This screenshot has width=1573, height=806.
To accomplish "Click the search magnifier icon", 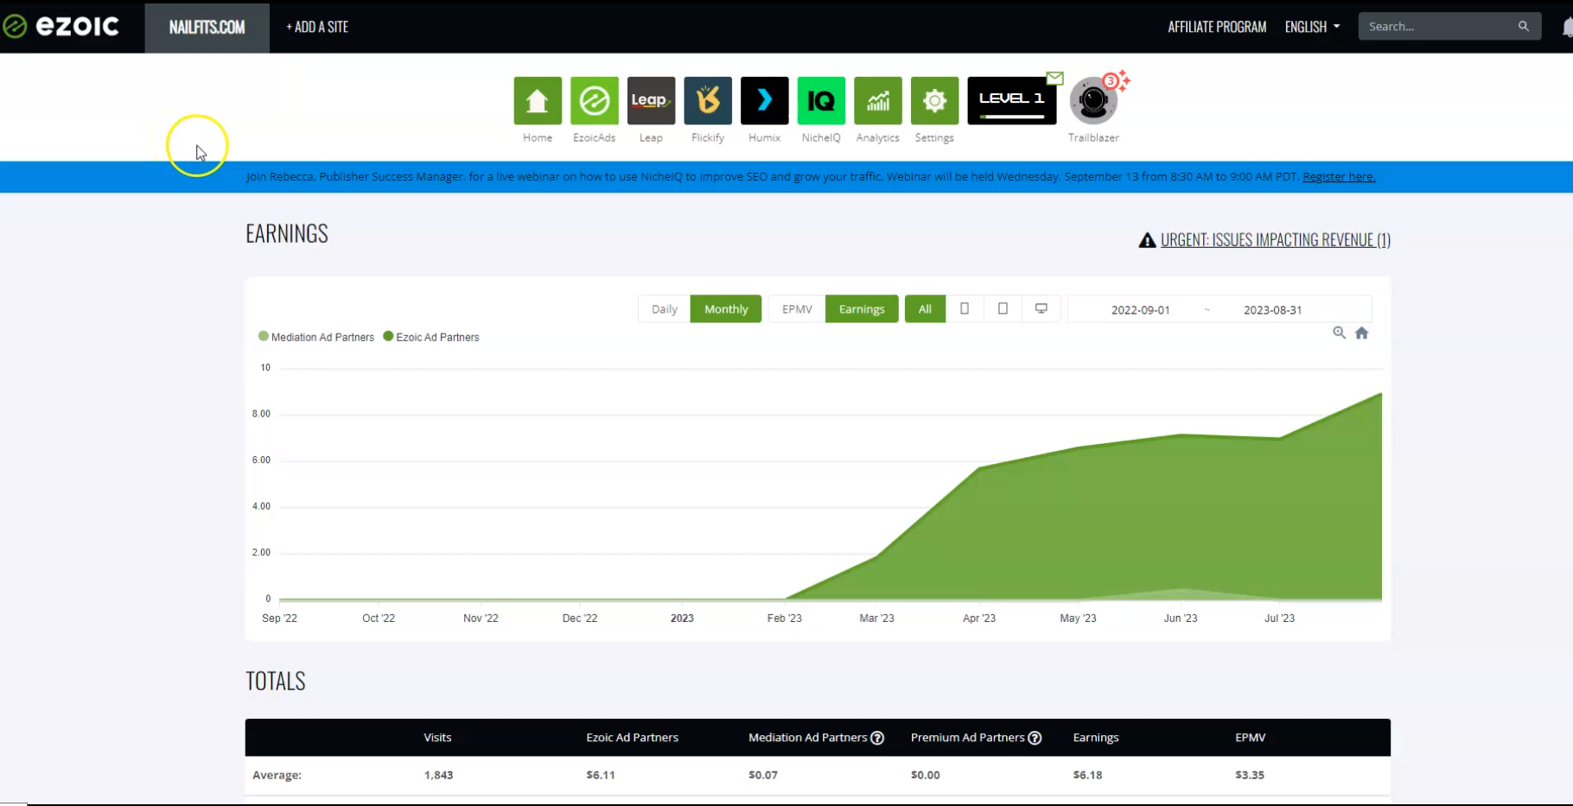I will click(1524, 26).
